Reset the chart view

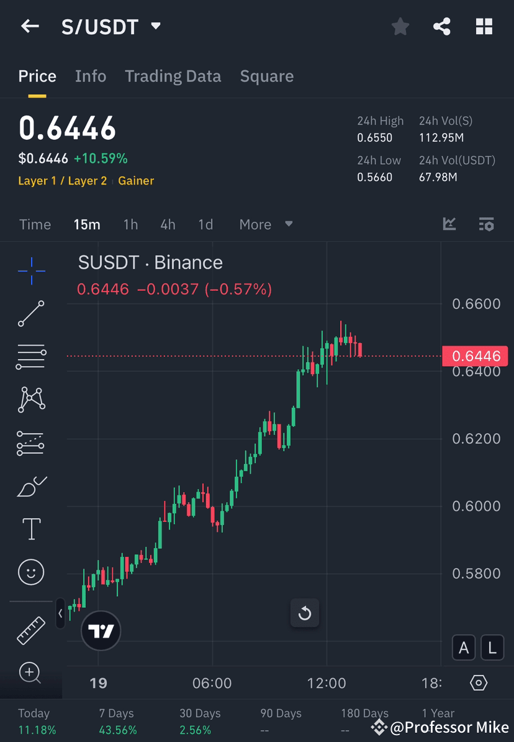305,613
